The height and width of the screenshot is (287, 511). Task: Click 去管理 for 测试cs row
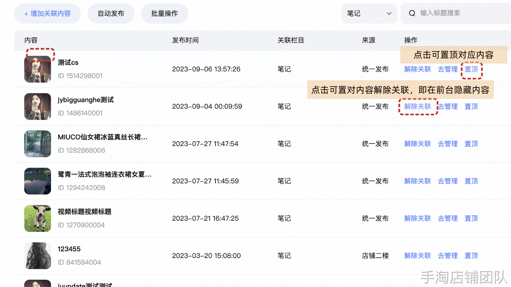pos(447,69)
